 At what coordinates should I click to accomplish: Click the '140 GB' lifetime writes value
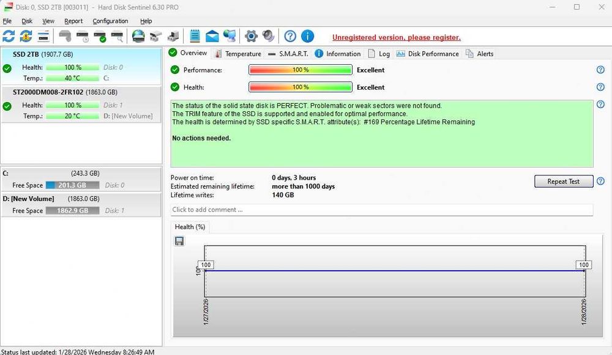coord(283,195)
